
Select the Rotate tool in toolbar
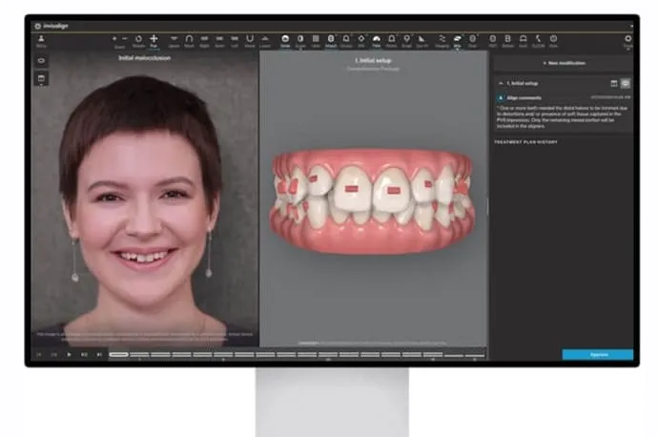[x=138, y=39]
